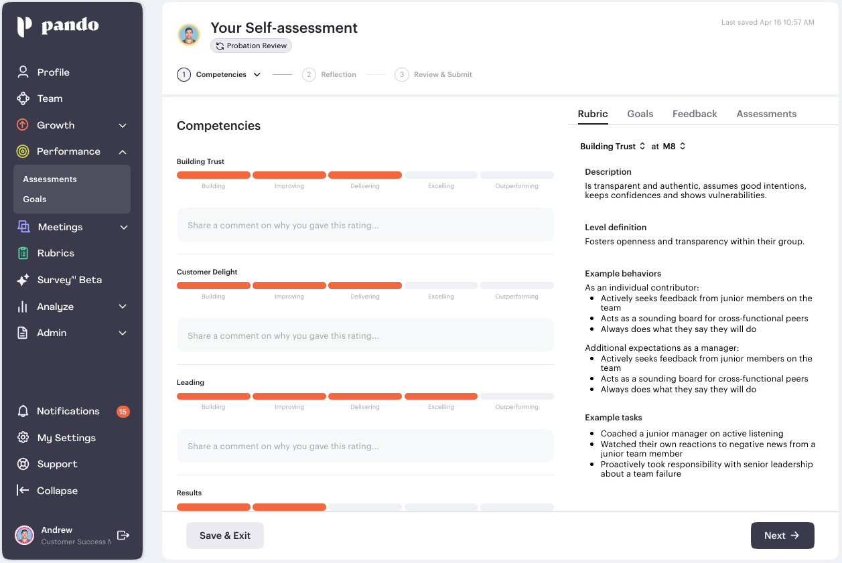
Task: Click the self-assessment header avatar
Action: 189,35
